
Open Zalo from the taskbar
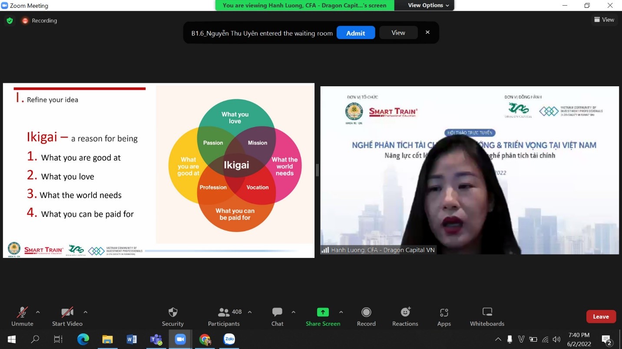point(229,339)
